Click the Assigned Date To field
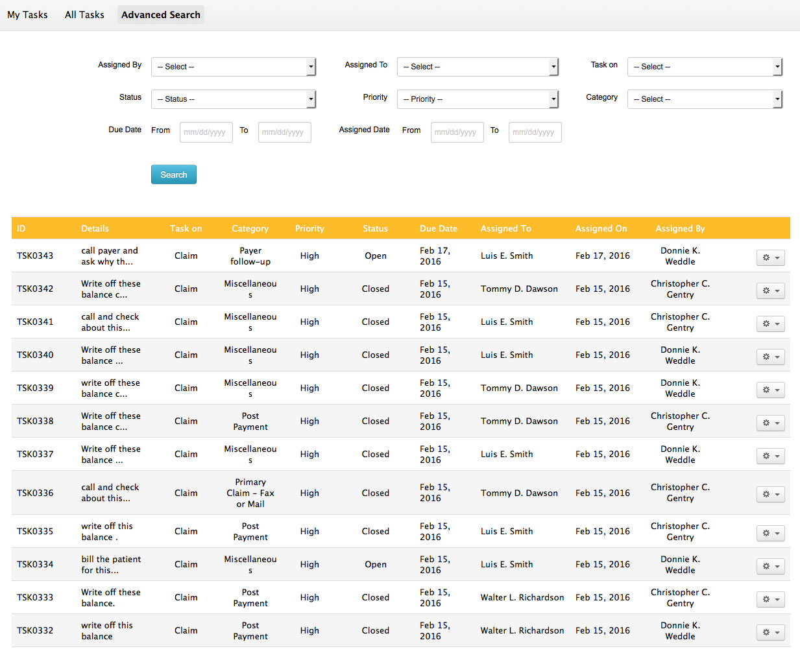The image size is (800, 651). click(535, 132)
